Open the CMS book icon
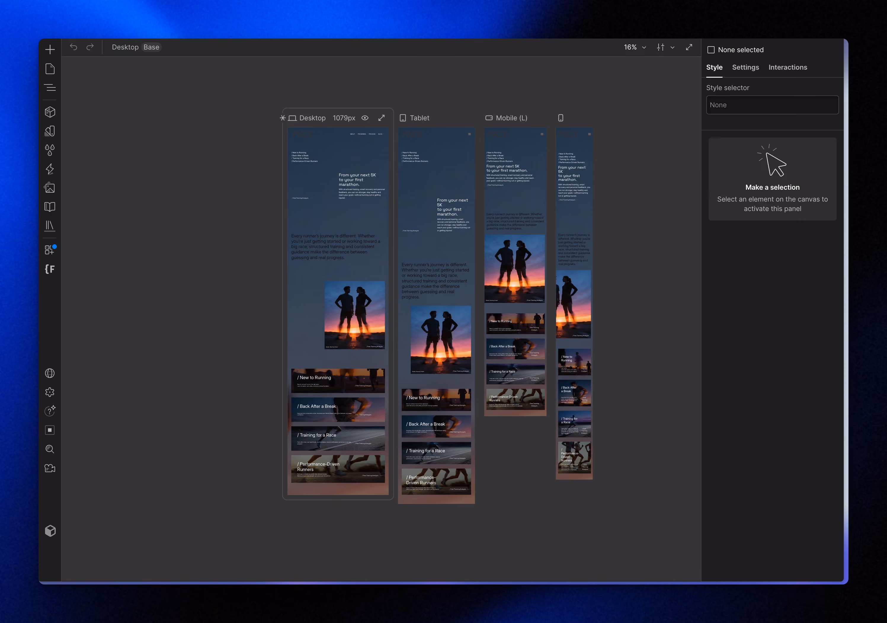The height and width of the screenshot is (623, 887). point(50,207)
